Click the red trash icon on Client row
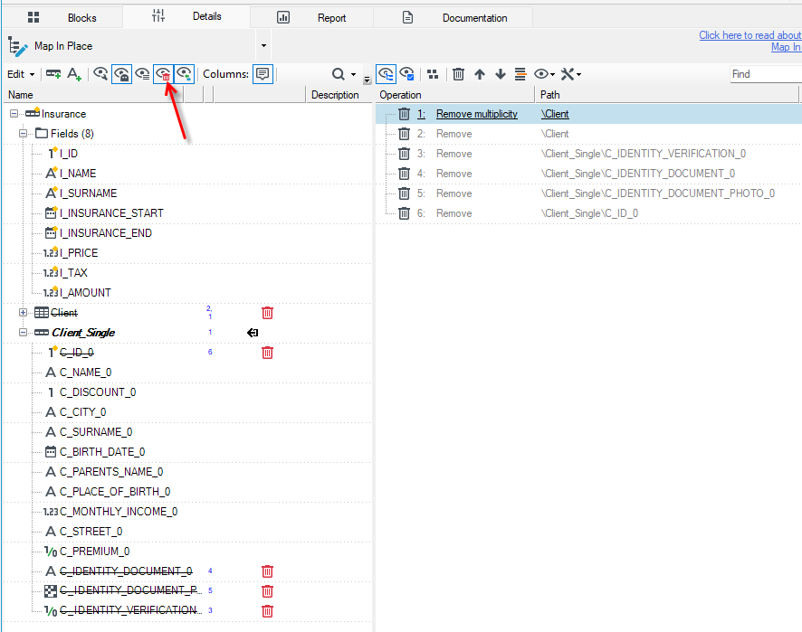Viewport: 802px width, 632px height. point(268,313)
